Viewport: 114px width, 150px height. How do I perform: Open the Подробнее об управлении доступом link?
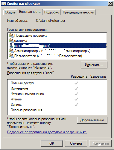point(47,132)
